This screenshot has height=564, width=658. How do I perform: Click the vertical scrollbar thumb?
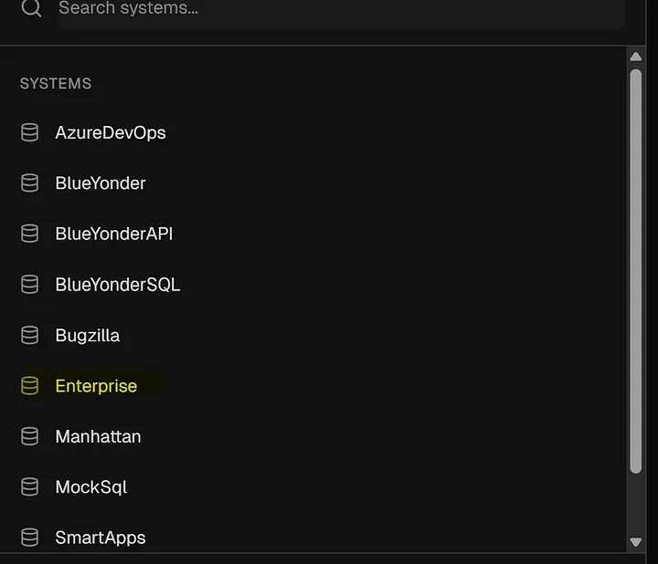(636, 269)
